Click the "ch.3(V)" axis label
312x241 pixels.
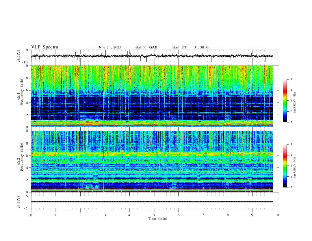(x=19, y=202)
